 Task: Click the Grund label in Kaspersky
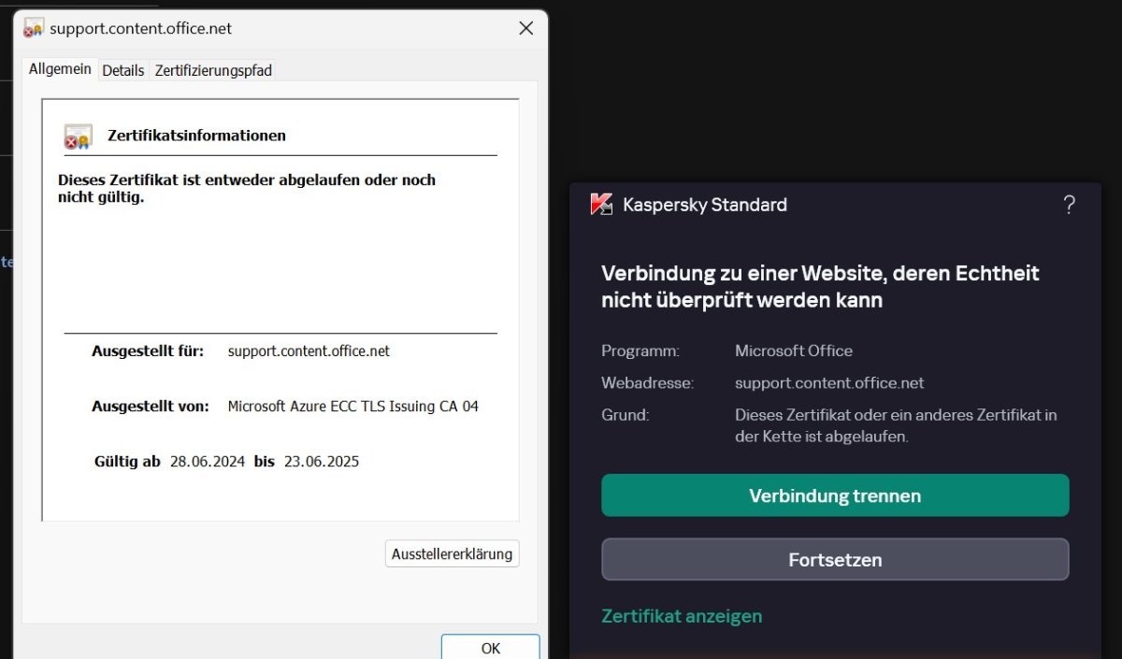click(626, 414)
